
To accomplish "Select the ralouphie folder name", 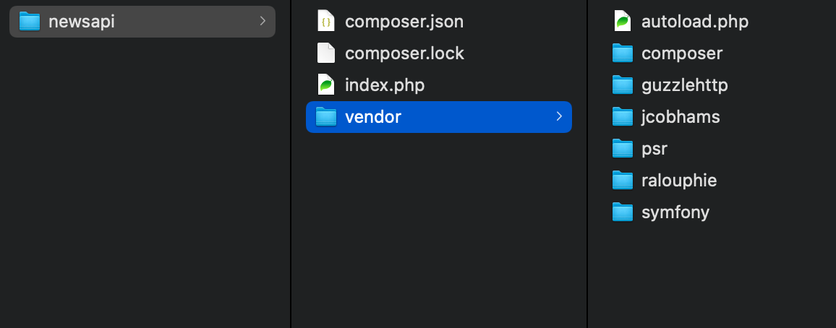I will tap(679, 180).
